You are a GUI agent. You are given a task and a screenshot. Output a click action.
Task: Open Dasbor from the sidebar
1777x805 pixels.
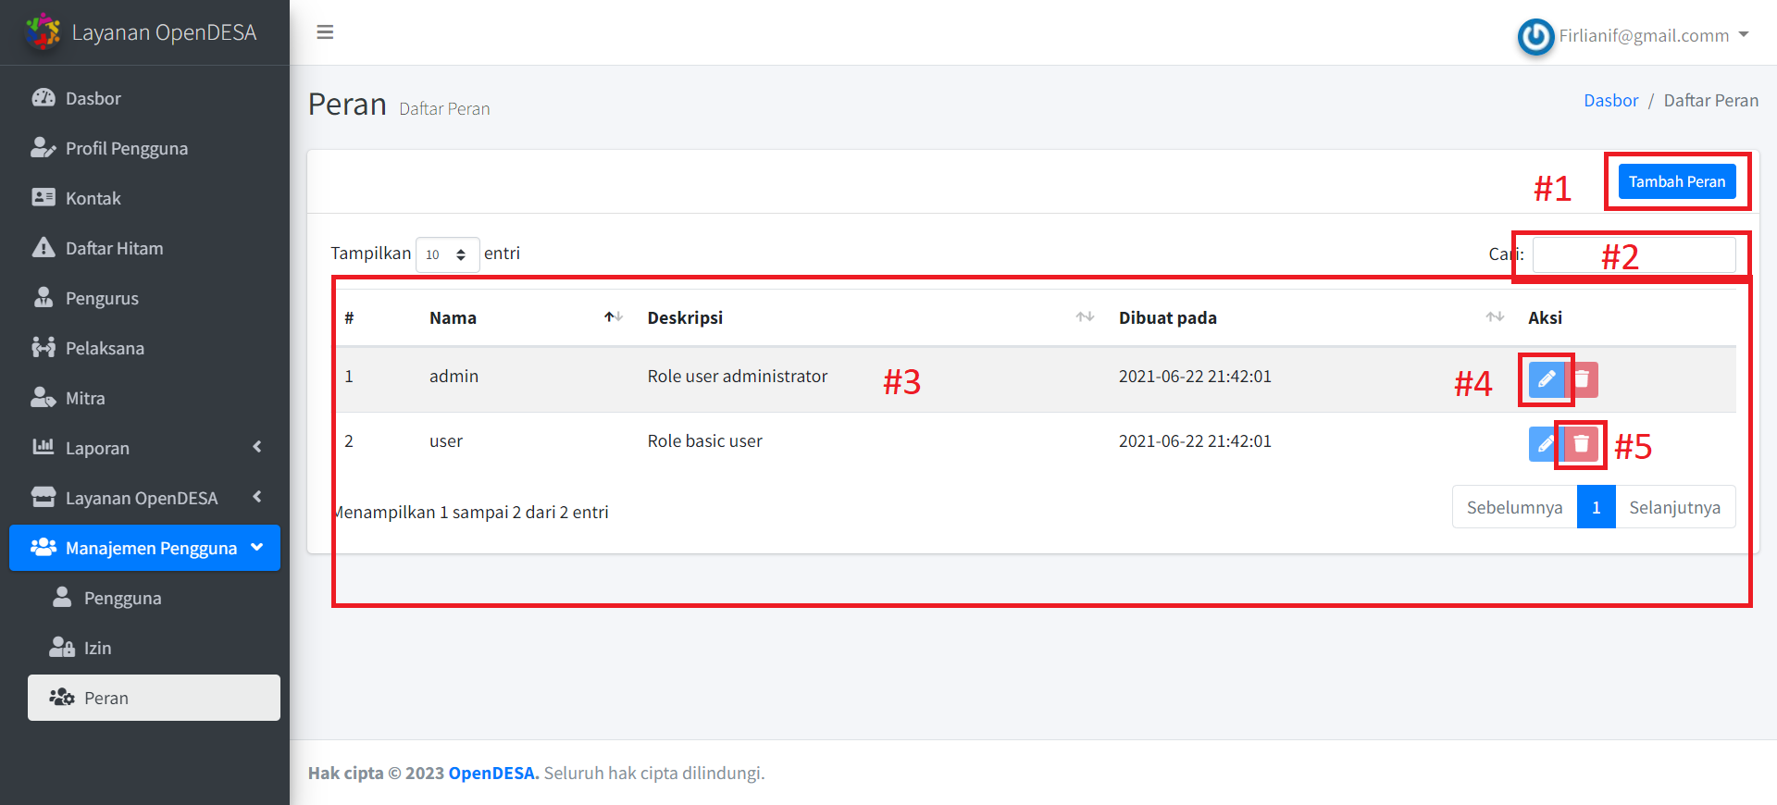144,98
